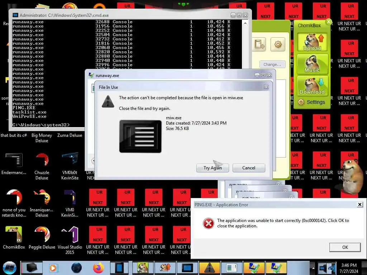Click the ChomikBox Upload hamster icon
The image size is (367, 275).
click(x=312, y=42)
